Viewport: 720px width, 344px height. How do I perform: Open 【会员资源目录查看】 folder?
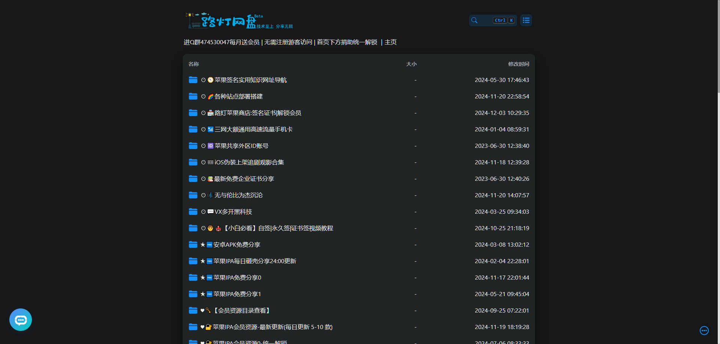point(359,310)
